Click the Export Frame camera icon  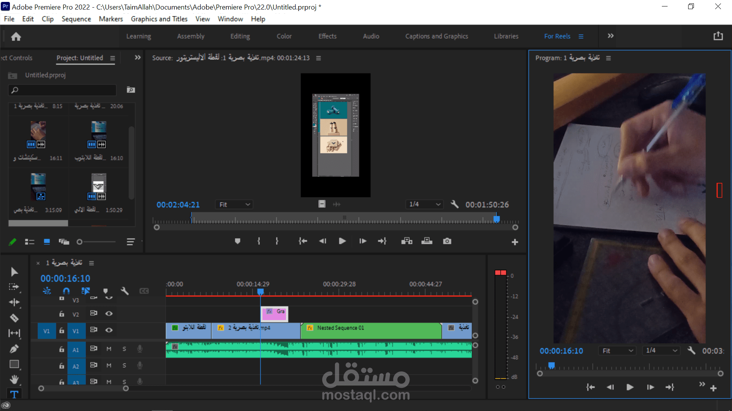(x=447, y=241)
